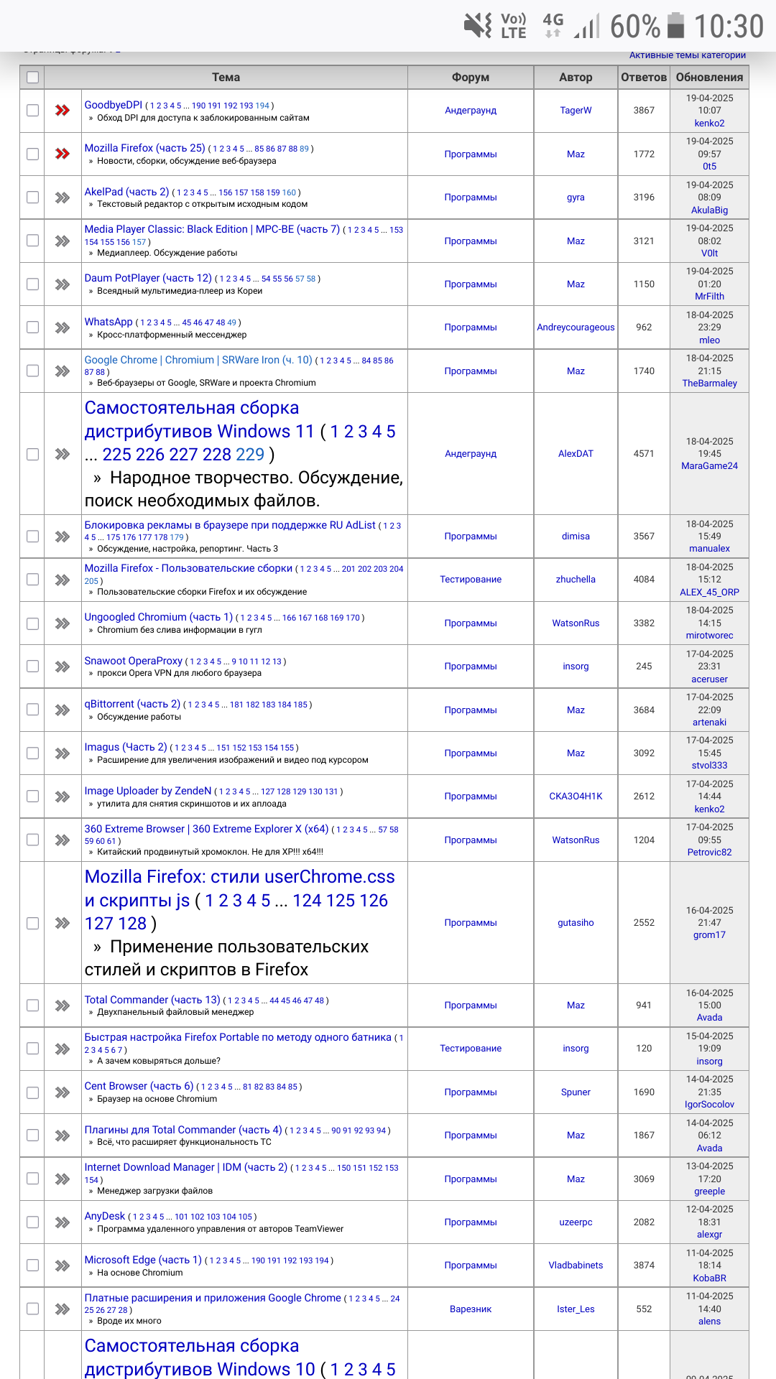
Task: Click the arrows icon beside Daum PotPlayer topic
Action: click(x=63, y=284)
